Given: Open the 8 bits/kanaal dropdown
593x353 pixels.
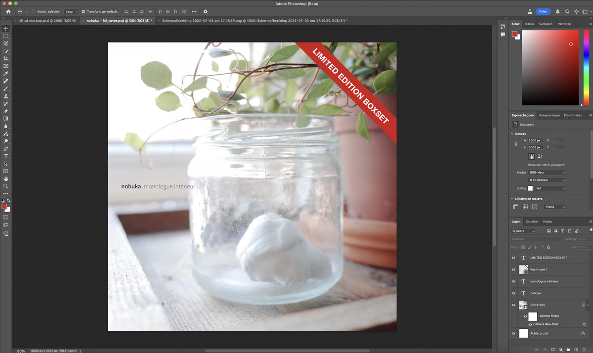Looking at the screenshot, I should click(x=547, y=180).
